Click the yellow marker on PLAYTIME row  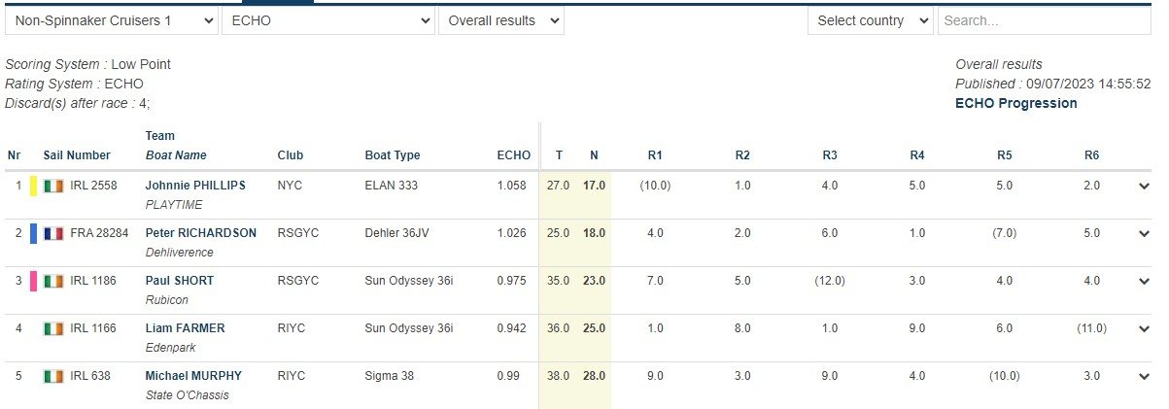click(x=34, y=186)
